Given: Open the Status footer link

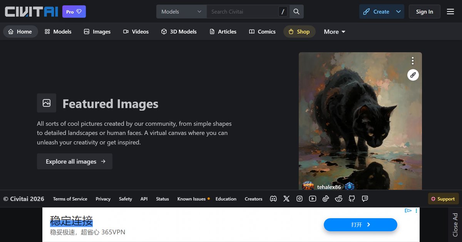Looking at the screenshot, I should [x=162, y=199].
